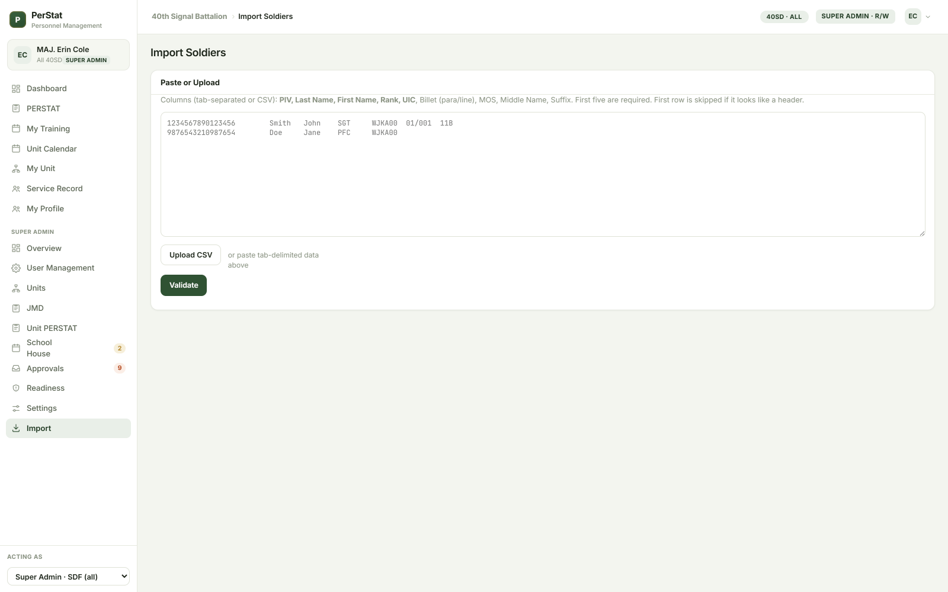Click the Import Soldiers page title
The width and height of the screenshot is (948, 592).
(x=188, y=53)
